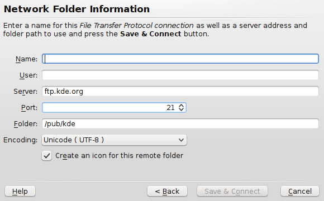Click the 'Name:' label text
Image resolution: width=324 pixels, height=201 pixels.
pyautogui.click(x=27, y=59)
